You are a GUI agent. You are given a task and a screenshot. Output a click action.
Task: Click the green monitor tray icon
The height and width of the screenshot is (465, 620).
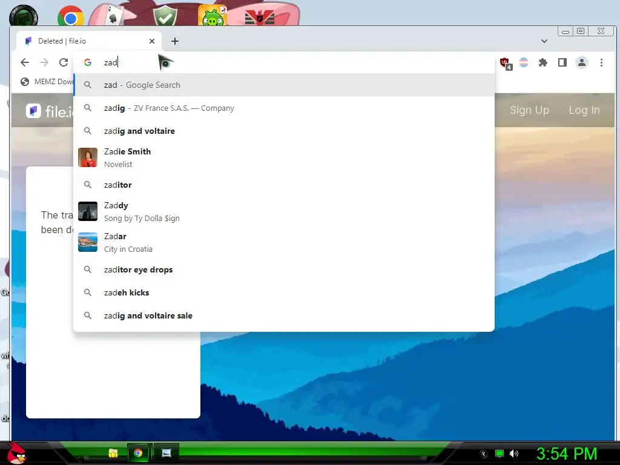click(x=500, y=453)
